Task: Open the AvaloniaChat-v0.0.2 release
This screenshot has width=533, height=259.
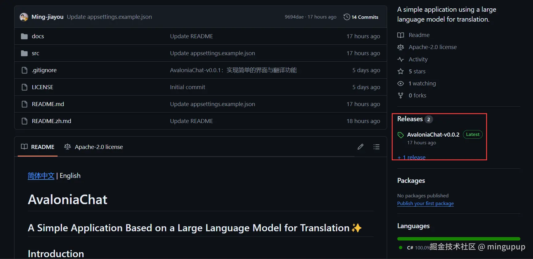Action: click(x=433, y=135)
